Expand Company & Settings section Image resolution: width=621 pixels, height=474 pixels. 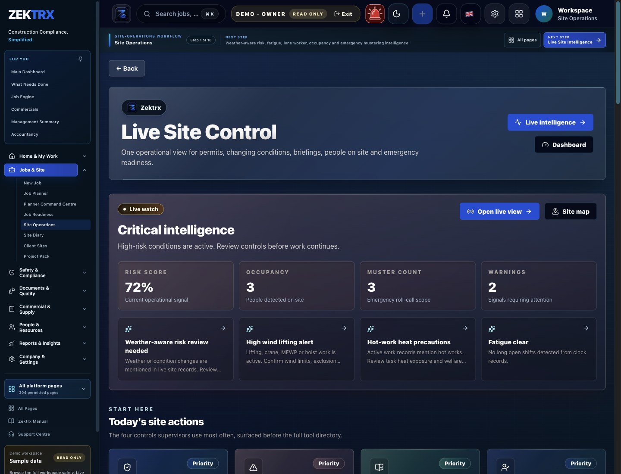[85, 359]
